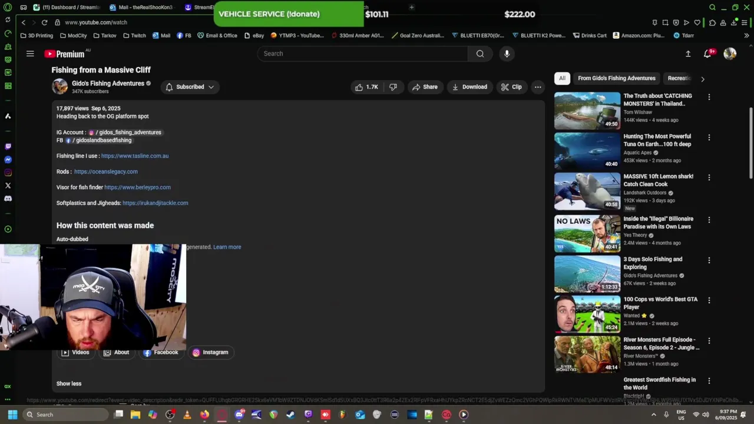Open YouTube notifications bell
Image resolution: width=754 pixels, height=424 pixels.
(707, 54)
